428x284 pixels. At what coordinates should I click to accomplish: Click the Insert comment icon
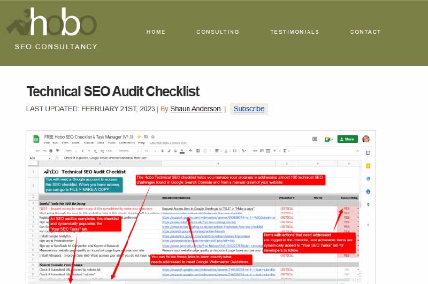coord(262,151)
